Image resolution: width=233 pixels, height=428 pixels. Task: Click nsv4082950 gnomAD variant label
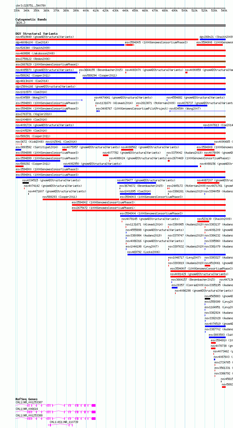(92, 164)
